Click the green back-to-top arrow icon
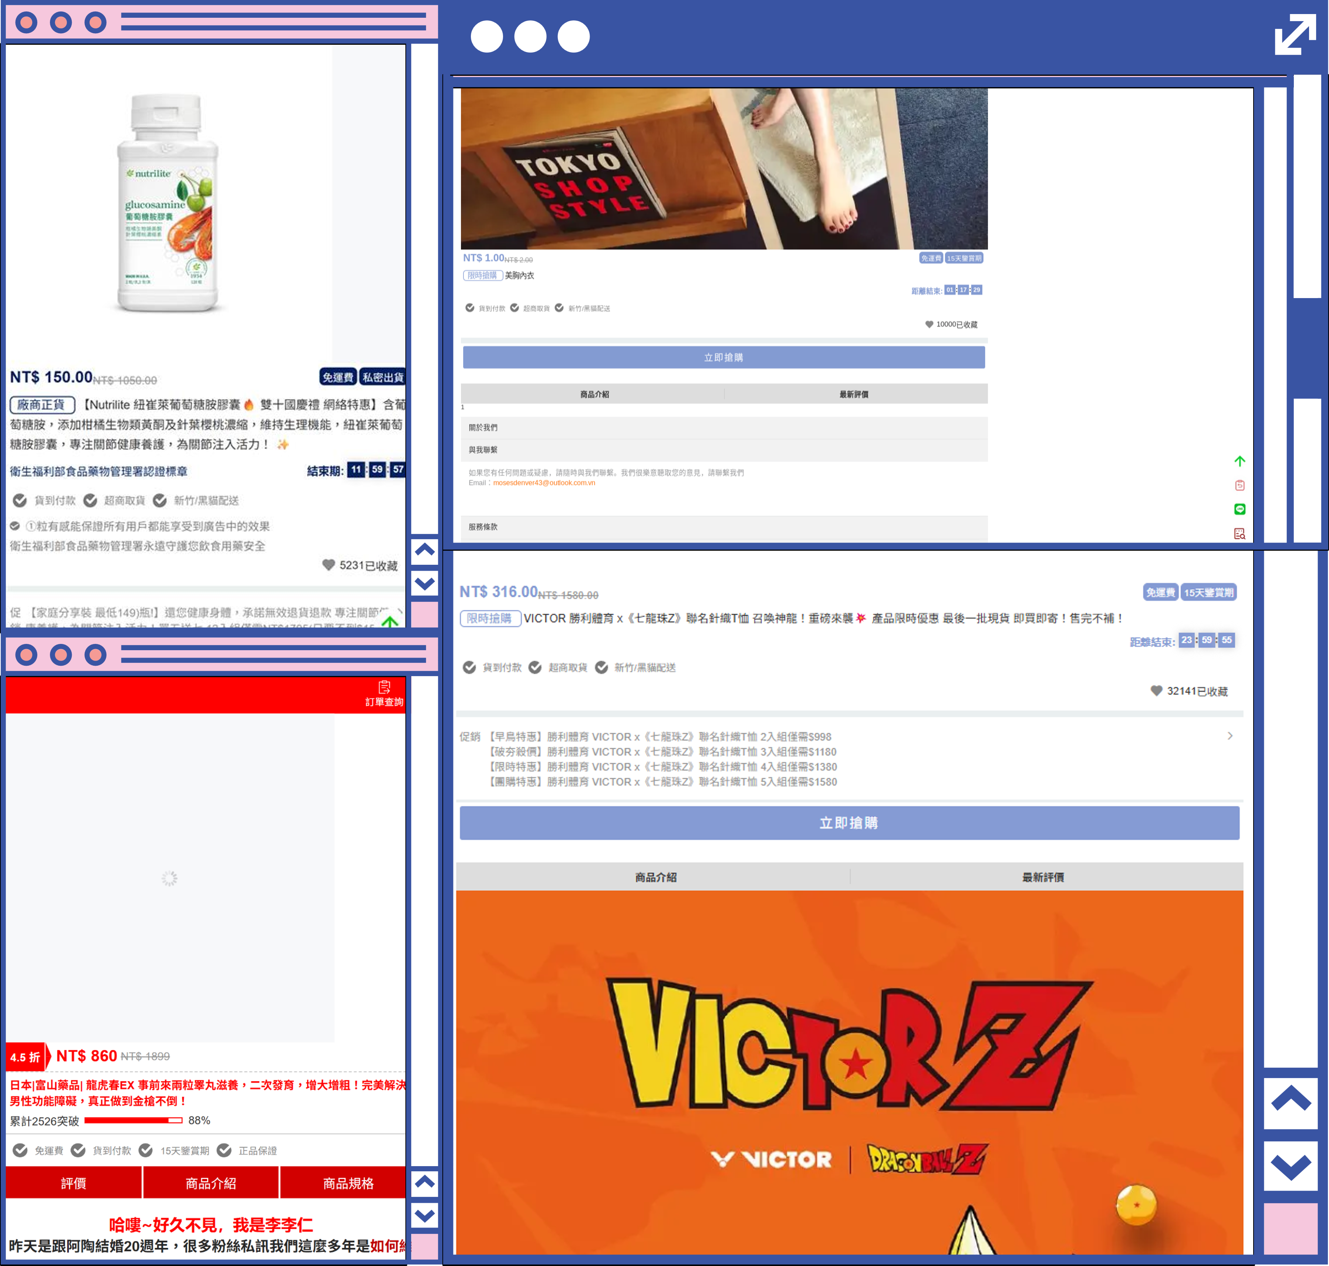This screenshot has height=1266, width=1329. tap(1239, 462)
